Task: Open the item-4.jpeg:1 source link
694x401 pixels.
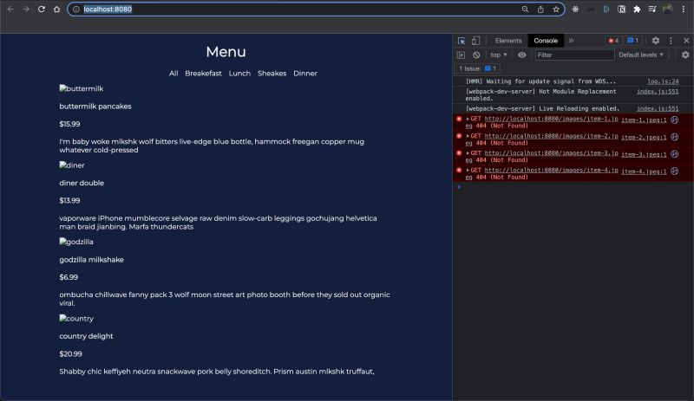Action: tap(644, 171)
